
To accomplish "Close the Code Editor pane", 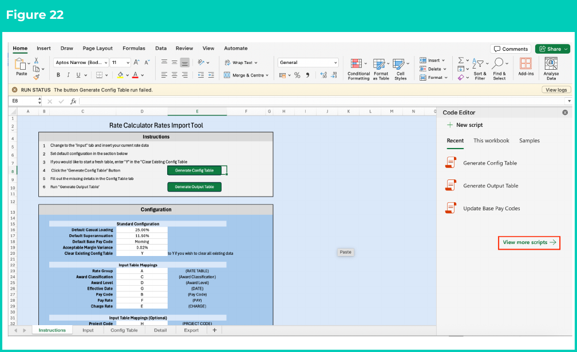I will [x=565, y=113].
